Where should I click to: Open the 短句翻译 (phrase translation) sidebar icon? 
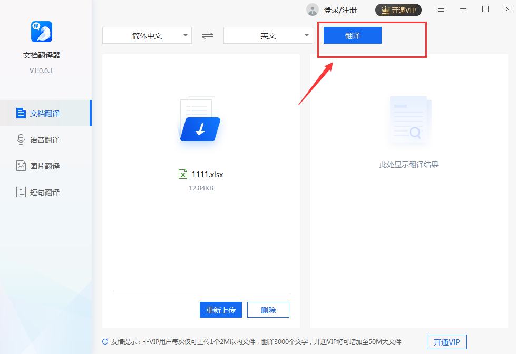(x=21, y=191)
